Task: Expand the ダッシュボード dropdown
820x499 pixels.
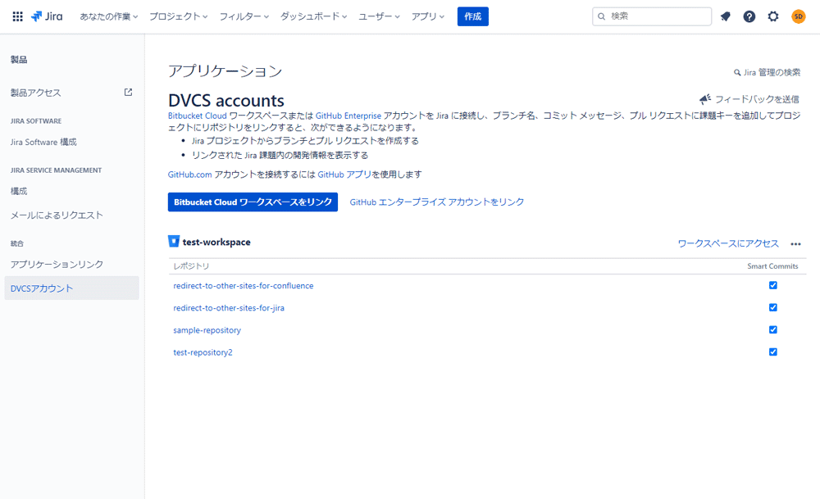Action: coord(314,16)
